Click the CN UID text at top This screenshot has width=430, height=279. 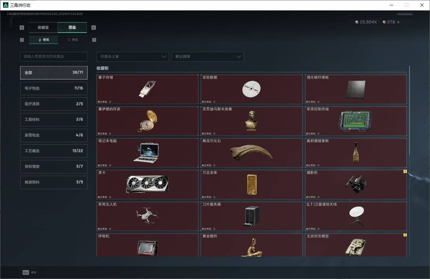45,14
